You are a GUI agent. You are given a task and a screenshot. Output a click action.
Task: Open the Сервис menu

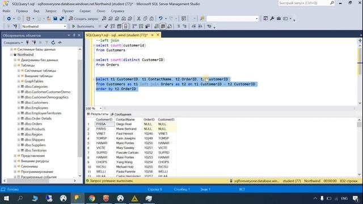tap(85, 11)
